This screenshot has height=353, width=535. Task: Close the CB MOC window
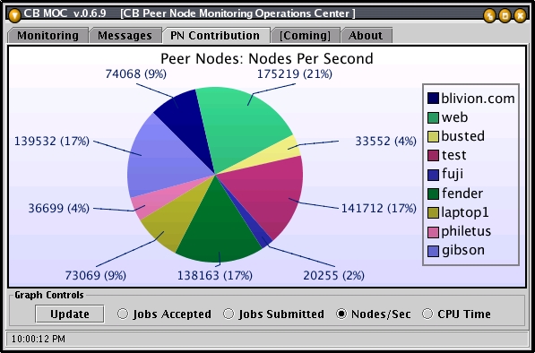click(520, 15)
